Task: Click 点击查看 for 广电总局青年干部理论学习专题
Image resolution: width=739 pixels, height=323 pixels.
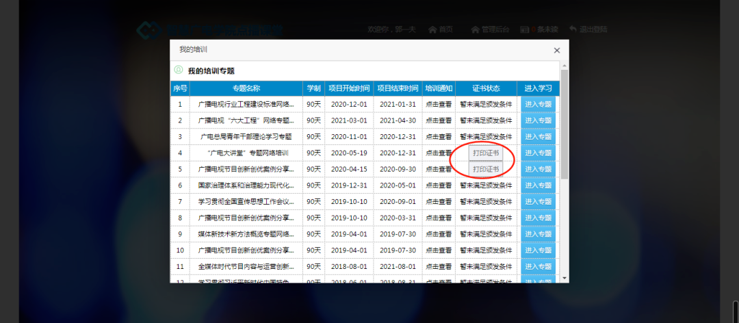Action: [x=439, y=137]
